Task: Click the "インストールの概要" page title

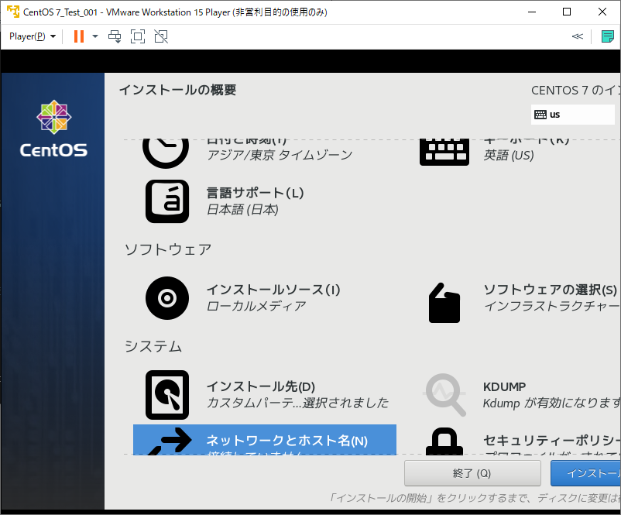Action: coord(178,90)
